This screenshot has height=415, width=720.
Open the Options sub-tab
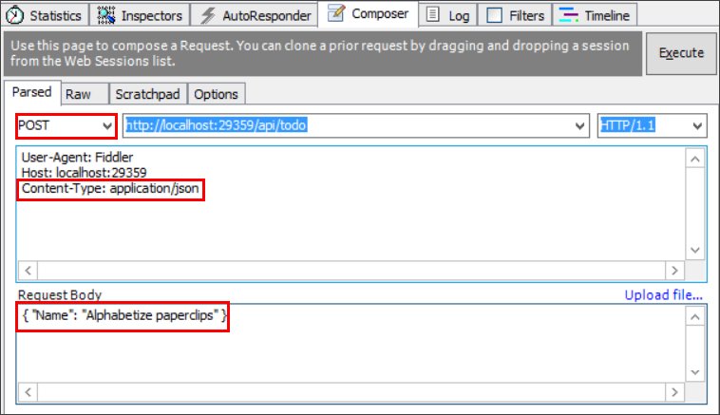(216, 94)
